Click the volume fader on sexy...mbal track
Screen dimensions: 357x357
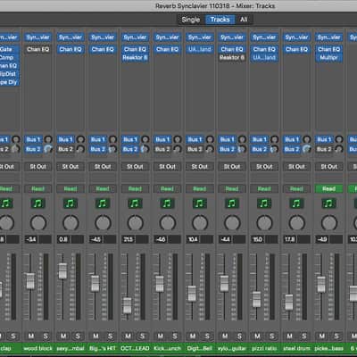click(x=62, y=270)
